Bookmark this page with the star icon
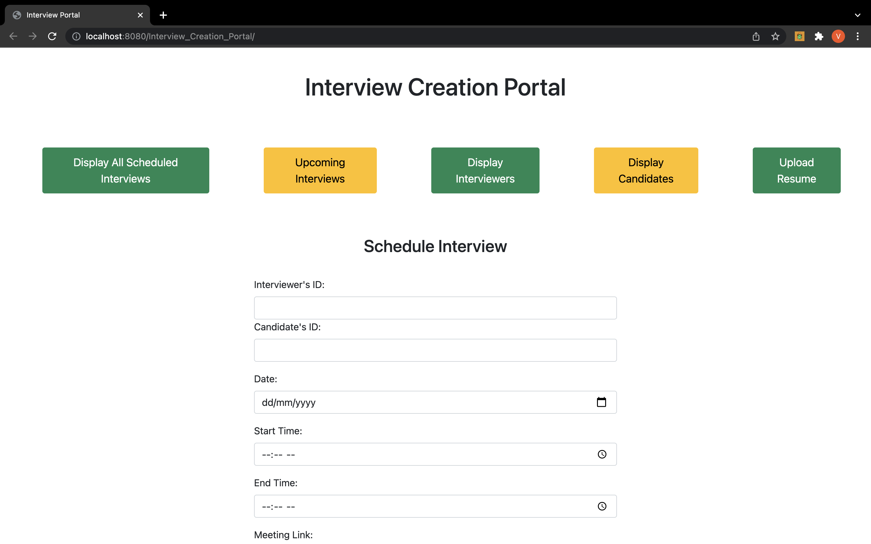The height and width of the screenshot is (544, 871). 775,36
